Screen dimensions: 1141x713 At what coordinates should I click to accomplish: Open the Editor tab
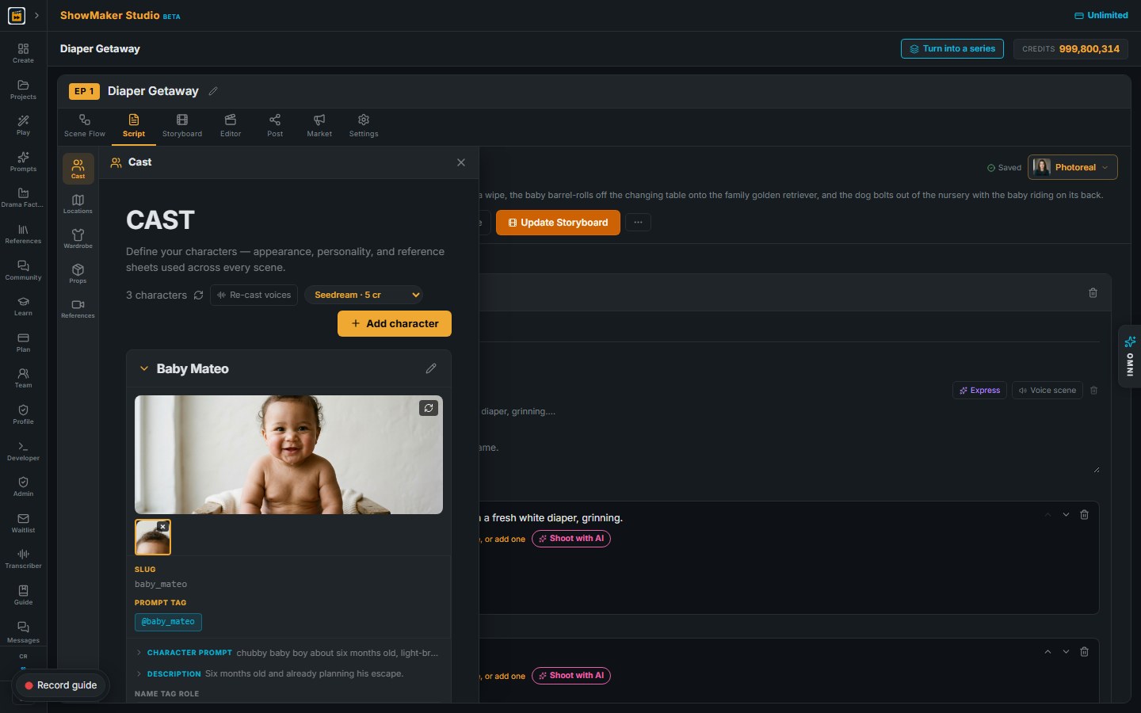(x=231, y=126)
